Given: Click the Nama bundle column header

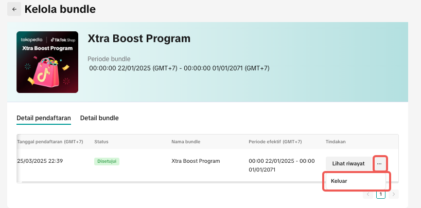Looking at the screenshot, I should click(186, 142).
